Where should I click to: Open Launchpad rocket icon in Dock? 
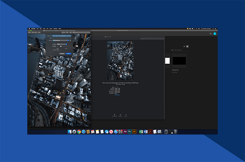pos(74,132)
